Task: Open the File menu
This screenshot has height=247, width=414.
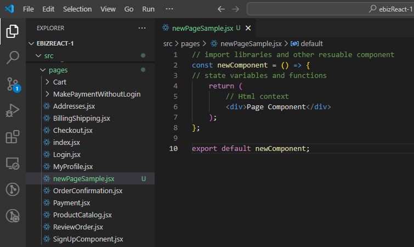Action: 29,9
